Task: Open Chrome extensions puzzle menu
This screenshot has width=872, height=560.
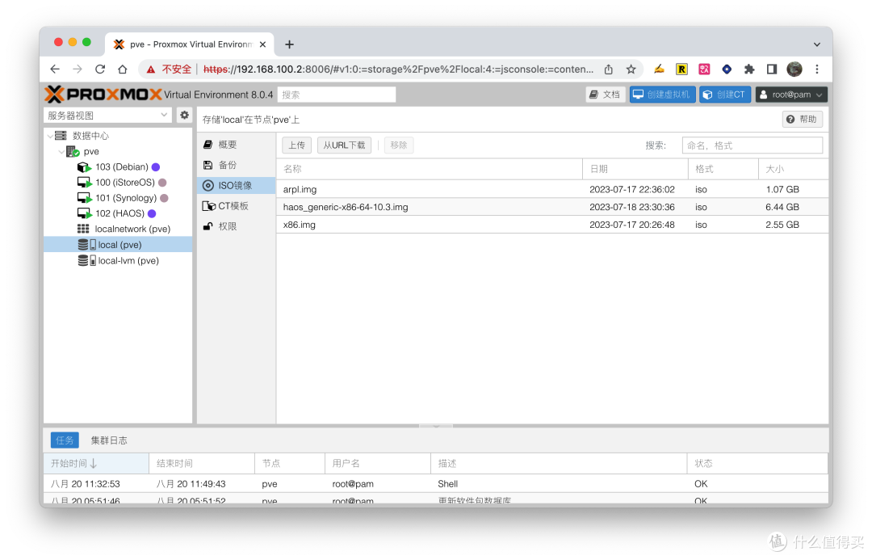Action: coord(749,69)
